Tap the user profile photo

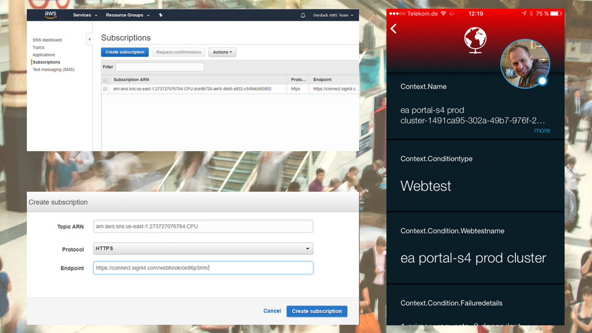(525, 64)
